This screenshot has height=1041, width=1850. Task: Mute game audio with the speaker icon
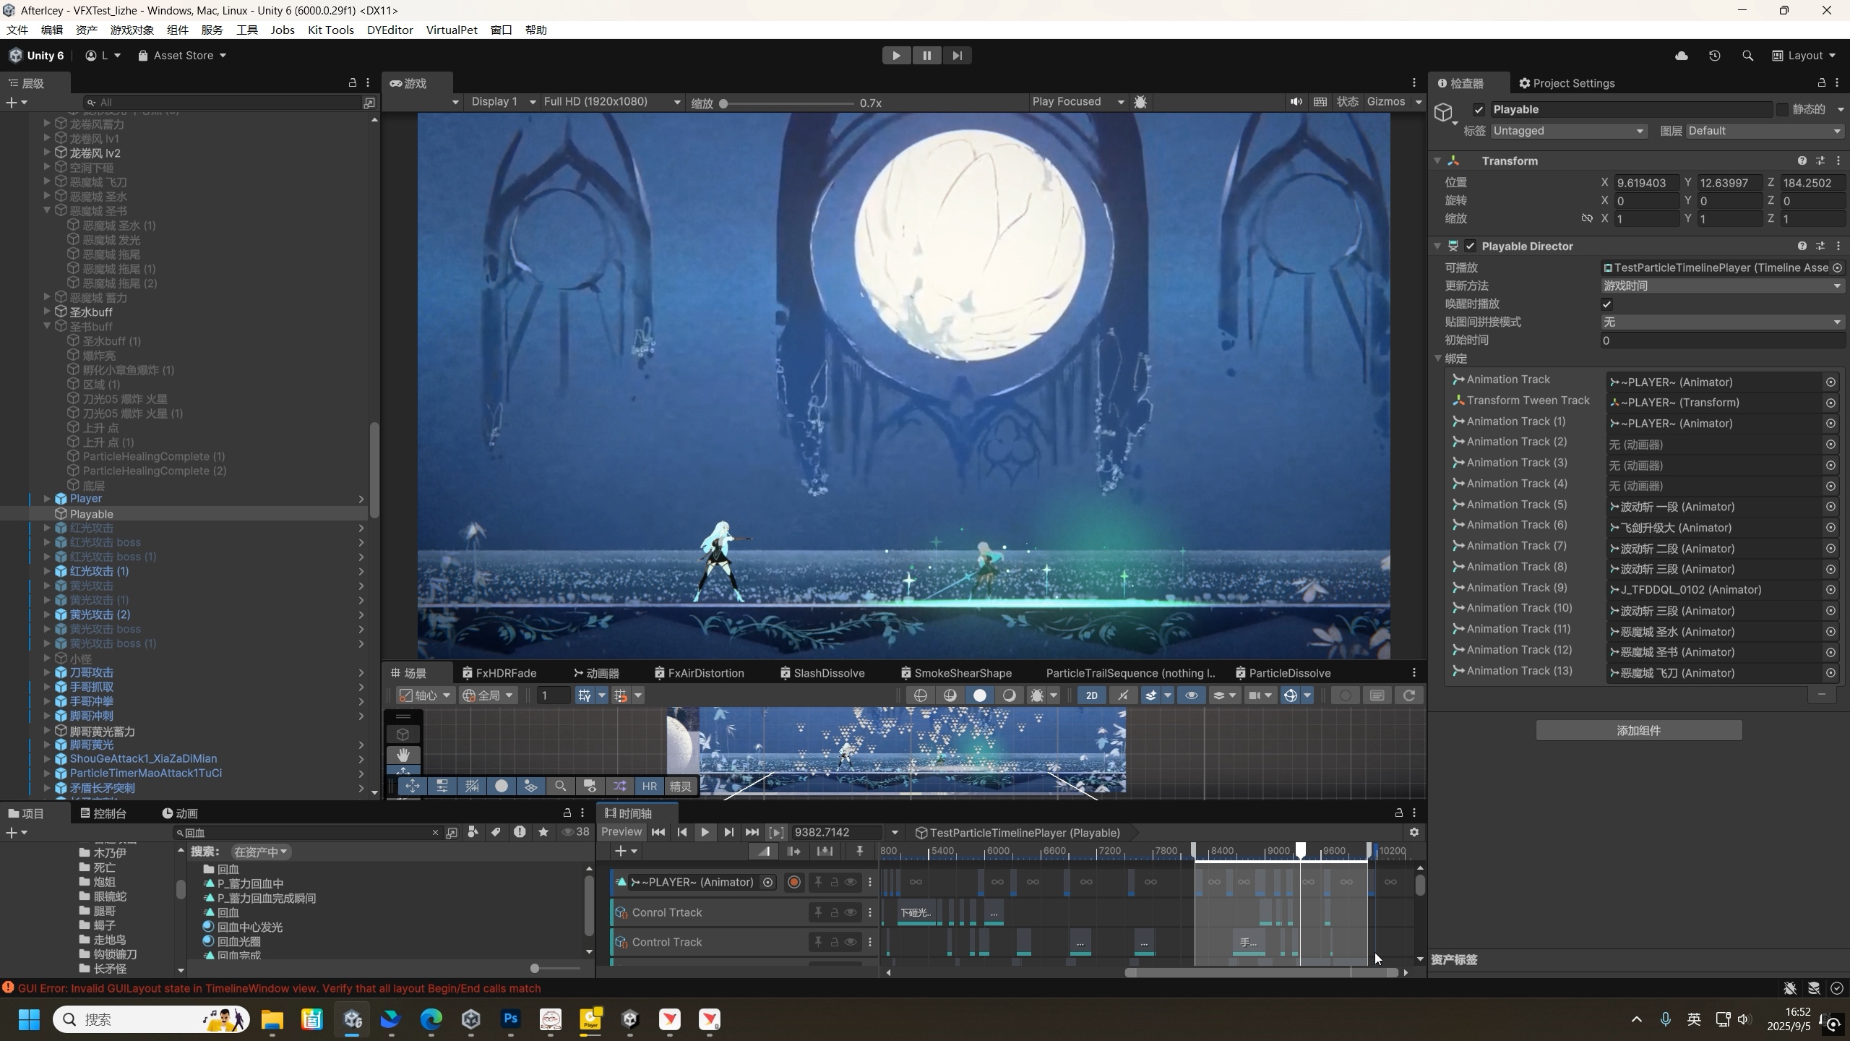(1296, 102)
